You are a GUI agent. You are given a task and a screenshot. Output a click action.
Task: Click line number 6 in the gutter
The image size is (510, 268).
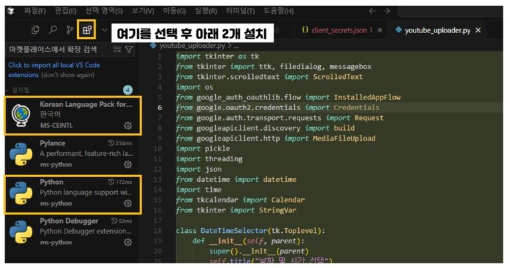[x=159, y=107]
